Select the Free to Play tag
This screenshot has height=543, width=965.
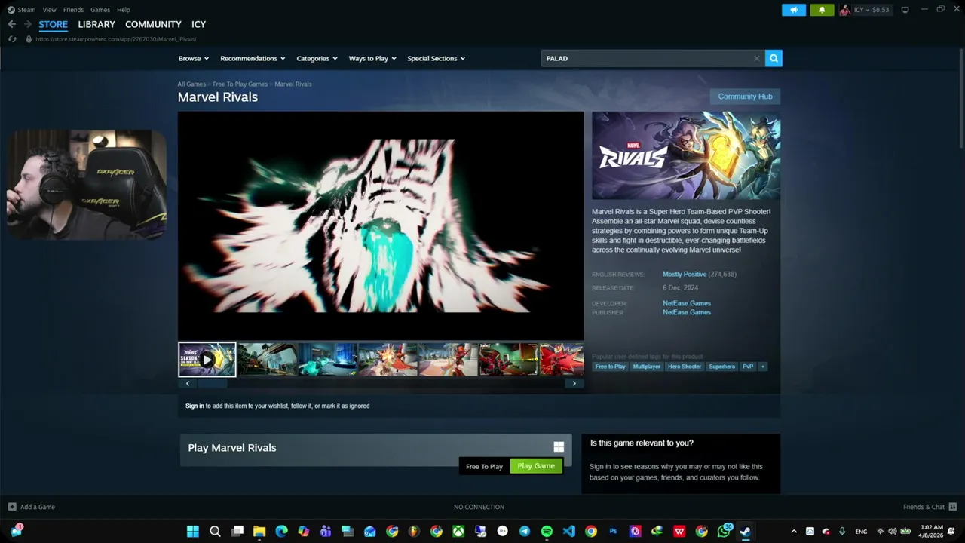click(x=611, y=367)
